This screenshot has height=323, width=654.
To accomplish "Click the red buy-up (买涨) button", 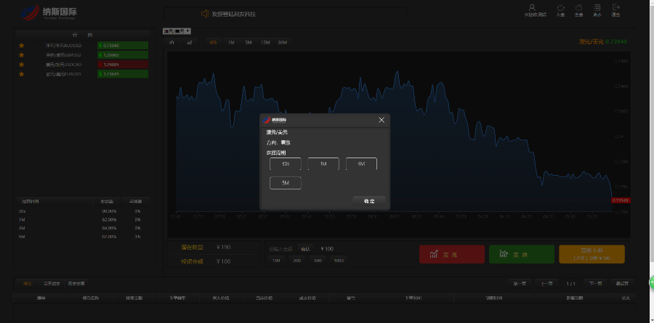I will click(451, 255).
